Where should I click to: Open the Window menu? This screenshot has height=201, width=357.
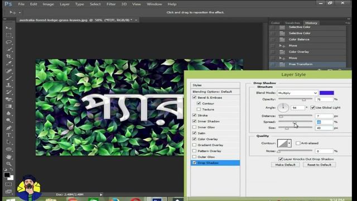pyautogui.click(x=155, y=4)
